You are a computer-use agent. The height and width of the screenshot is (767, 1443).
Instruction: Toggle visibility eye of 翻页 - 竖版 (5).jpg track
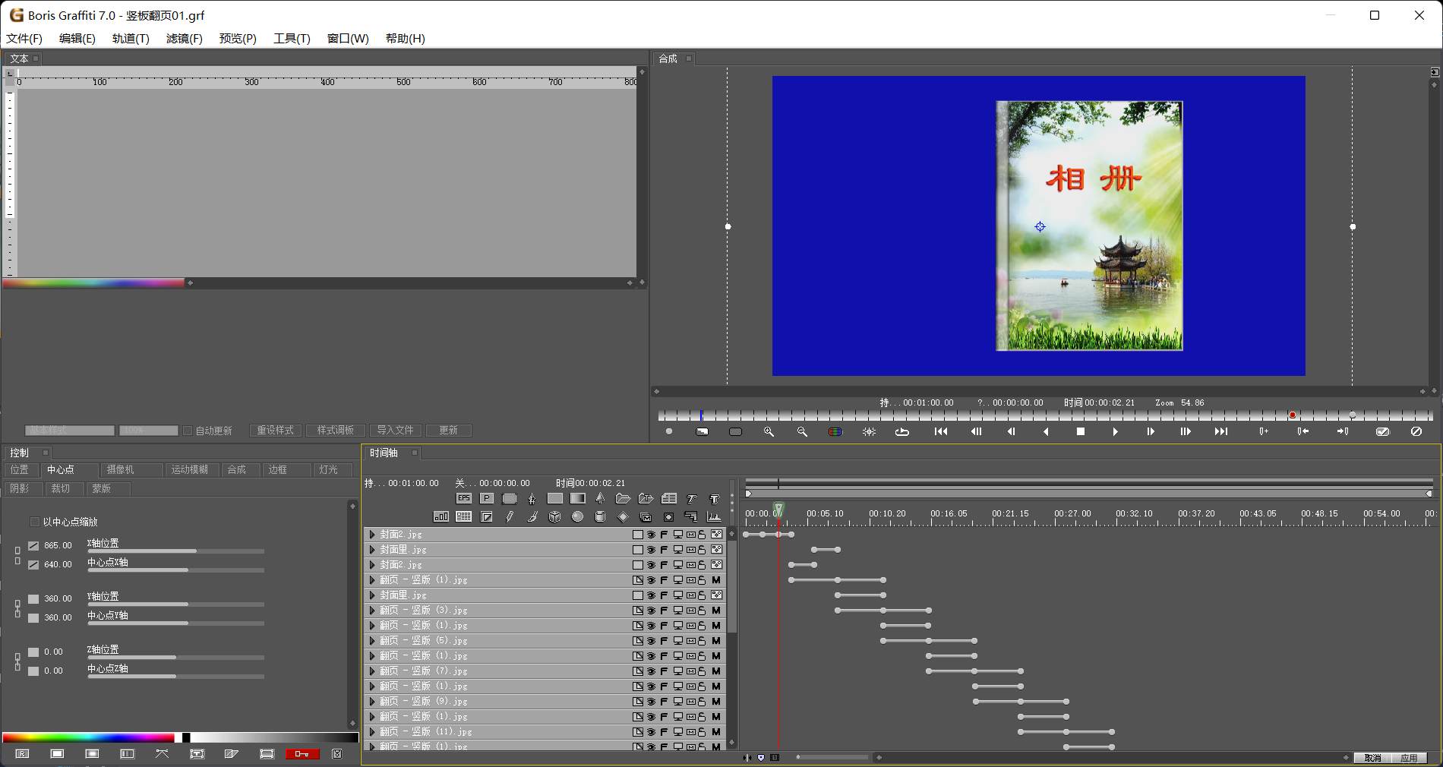pos(651,641)
